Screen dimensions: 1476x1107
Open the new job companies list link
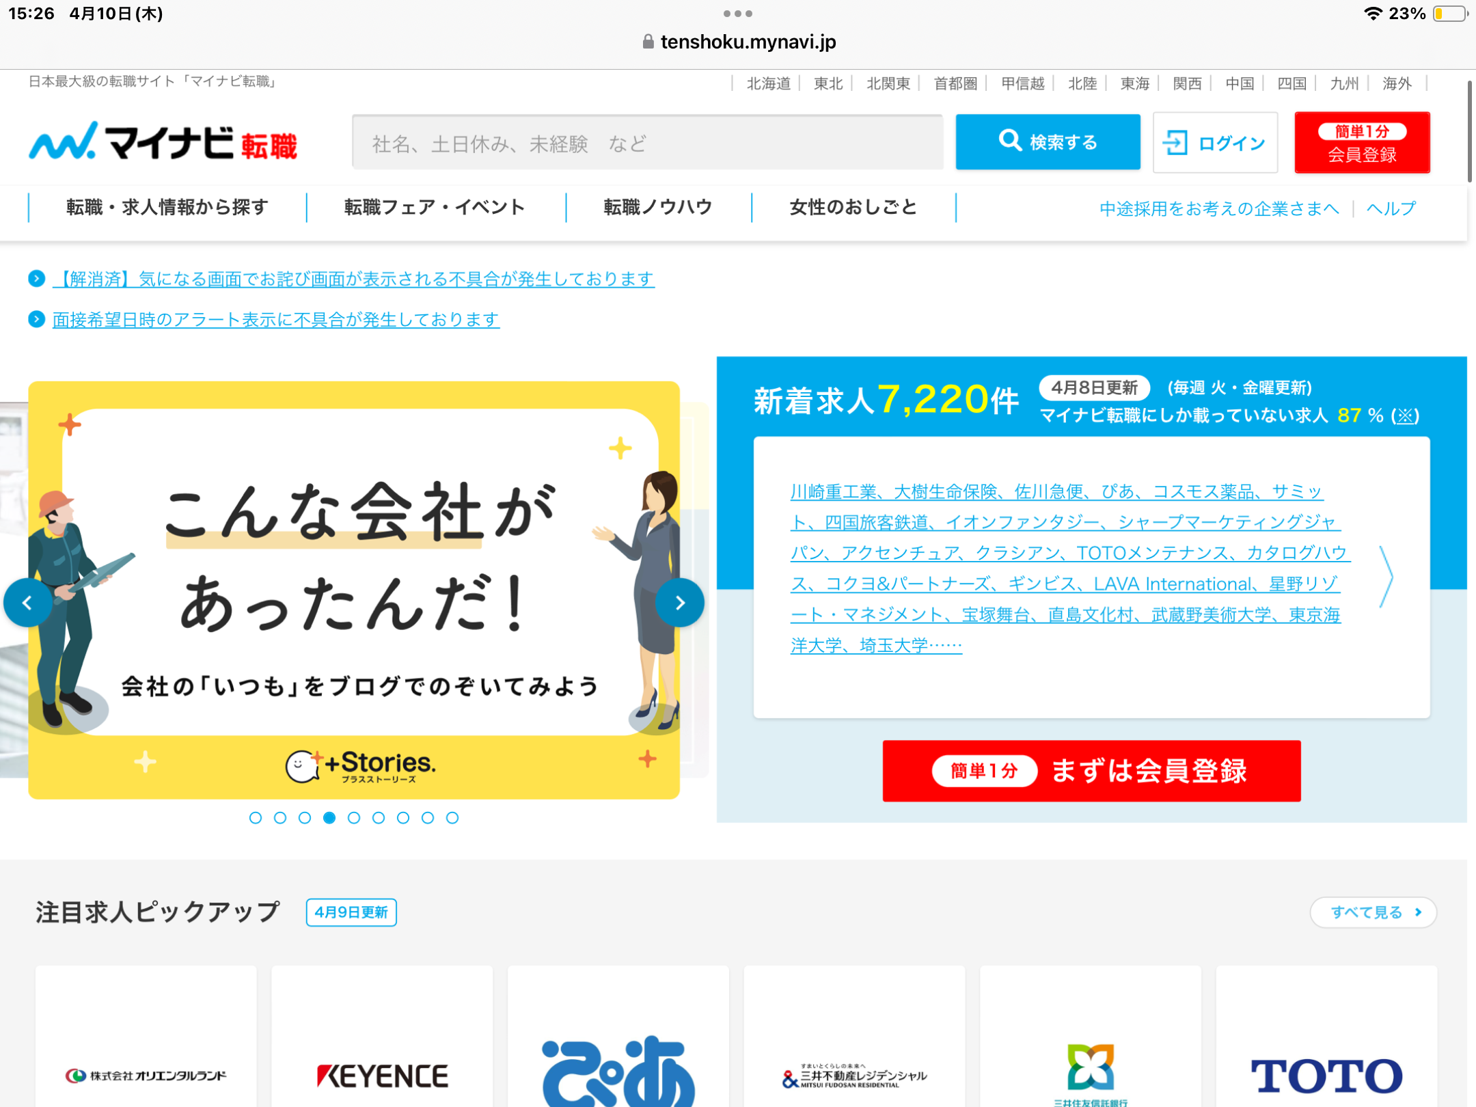pyautogui.click(x=1069, y=568)
